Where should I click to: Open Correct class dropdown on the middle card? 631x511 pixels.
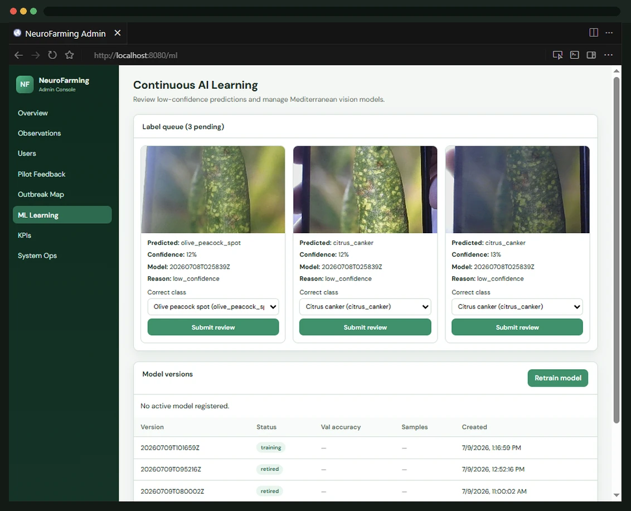365,307
